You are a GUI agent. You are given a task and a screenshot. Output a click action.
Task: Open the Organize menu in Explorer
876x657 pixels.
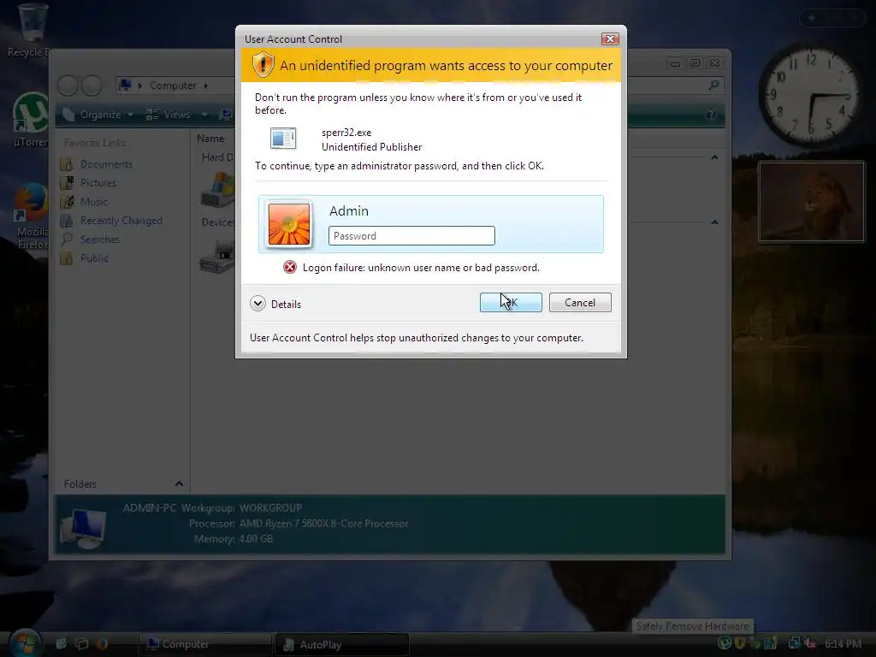tap(98, 115)
